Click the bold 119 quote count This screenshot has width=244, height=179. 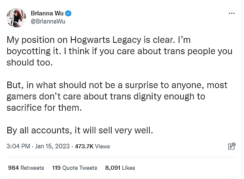pos(57,167)
